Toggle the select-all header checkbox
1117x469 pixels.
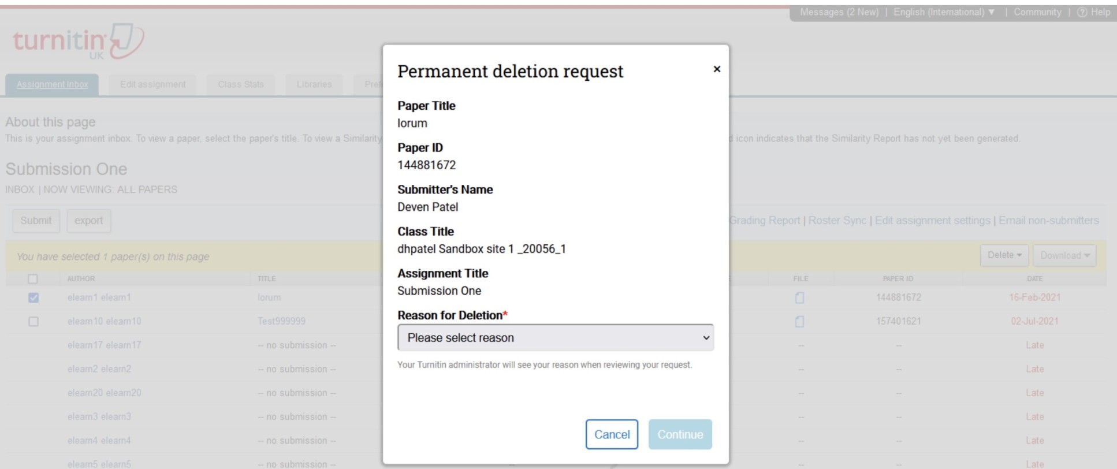click(33, 279)
